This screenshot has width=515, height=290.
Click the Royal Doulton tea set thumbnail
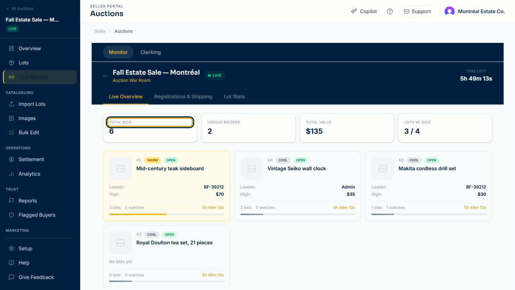pyautogui.click(x=120, y=242)
